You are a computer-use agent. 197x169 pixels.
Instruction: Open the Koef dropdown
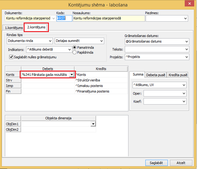(x=184, y=101)
